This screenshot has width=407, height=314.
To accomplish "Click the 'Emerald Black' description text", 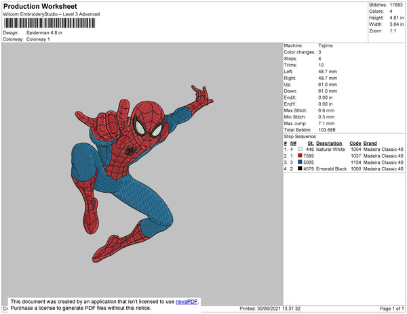I will (331, 169).
